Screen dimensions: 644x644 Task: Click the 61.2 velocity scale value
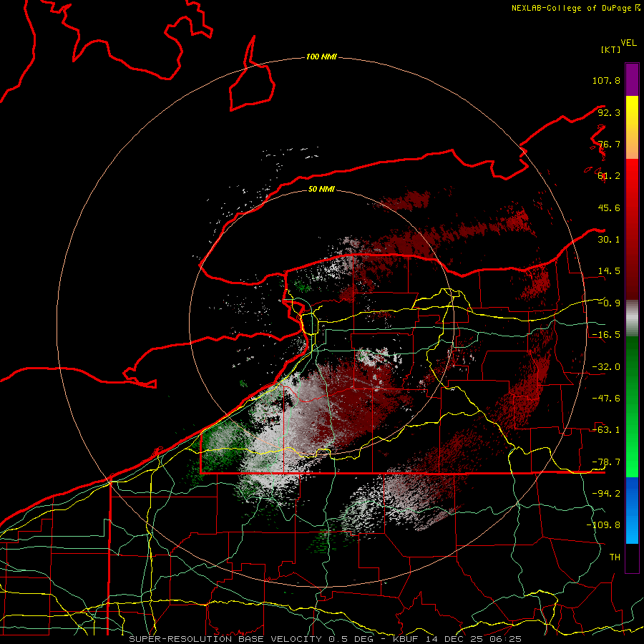point(609,176)
